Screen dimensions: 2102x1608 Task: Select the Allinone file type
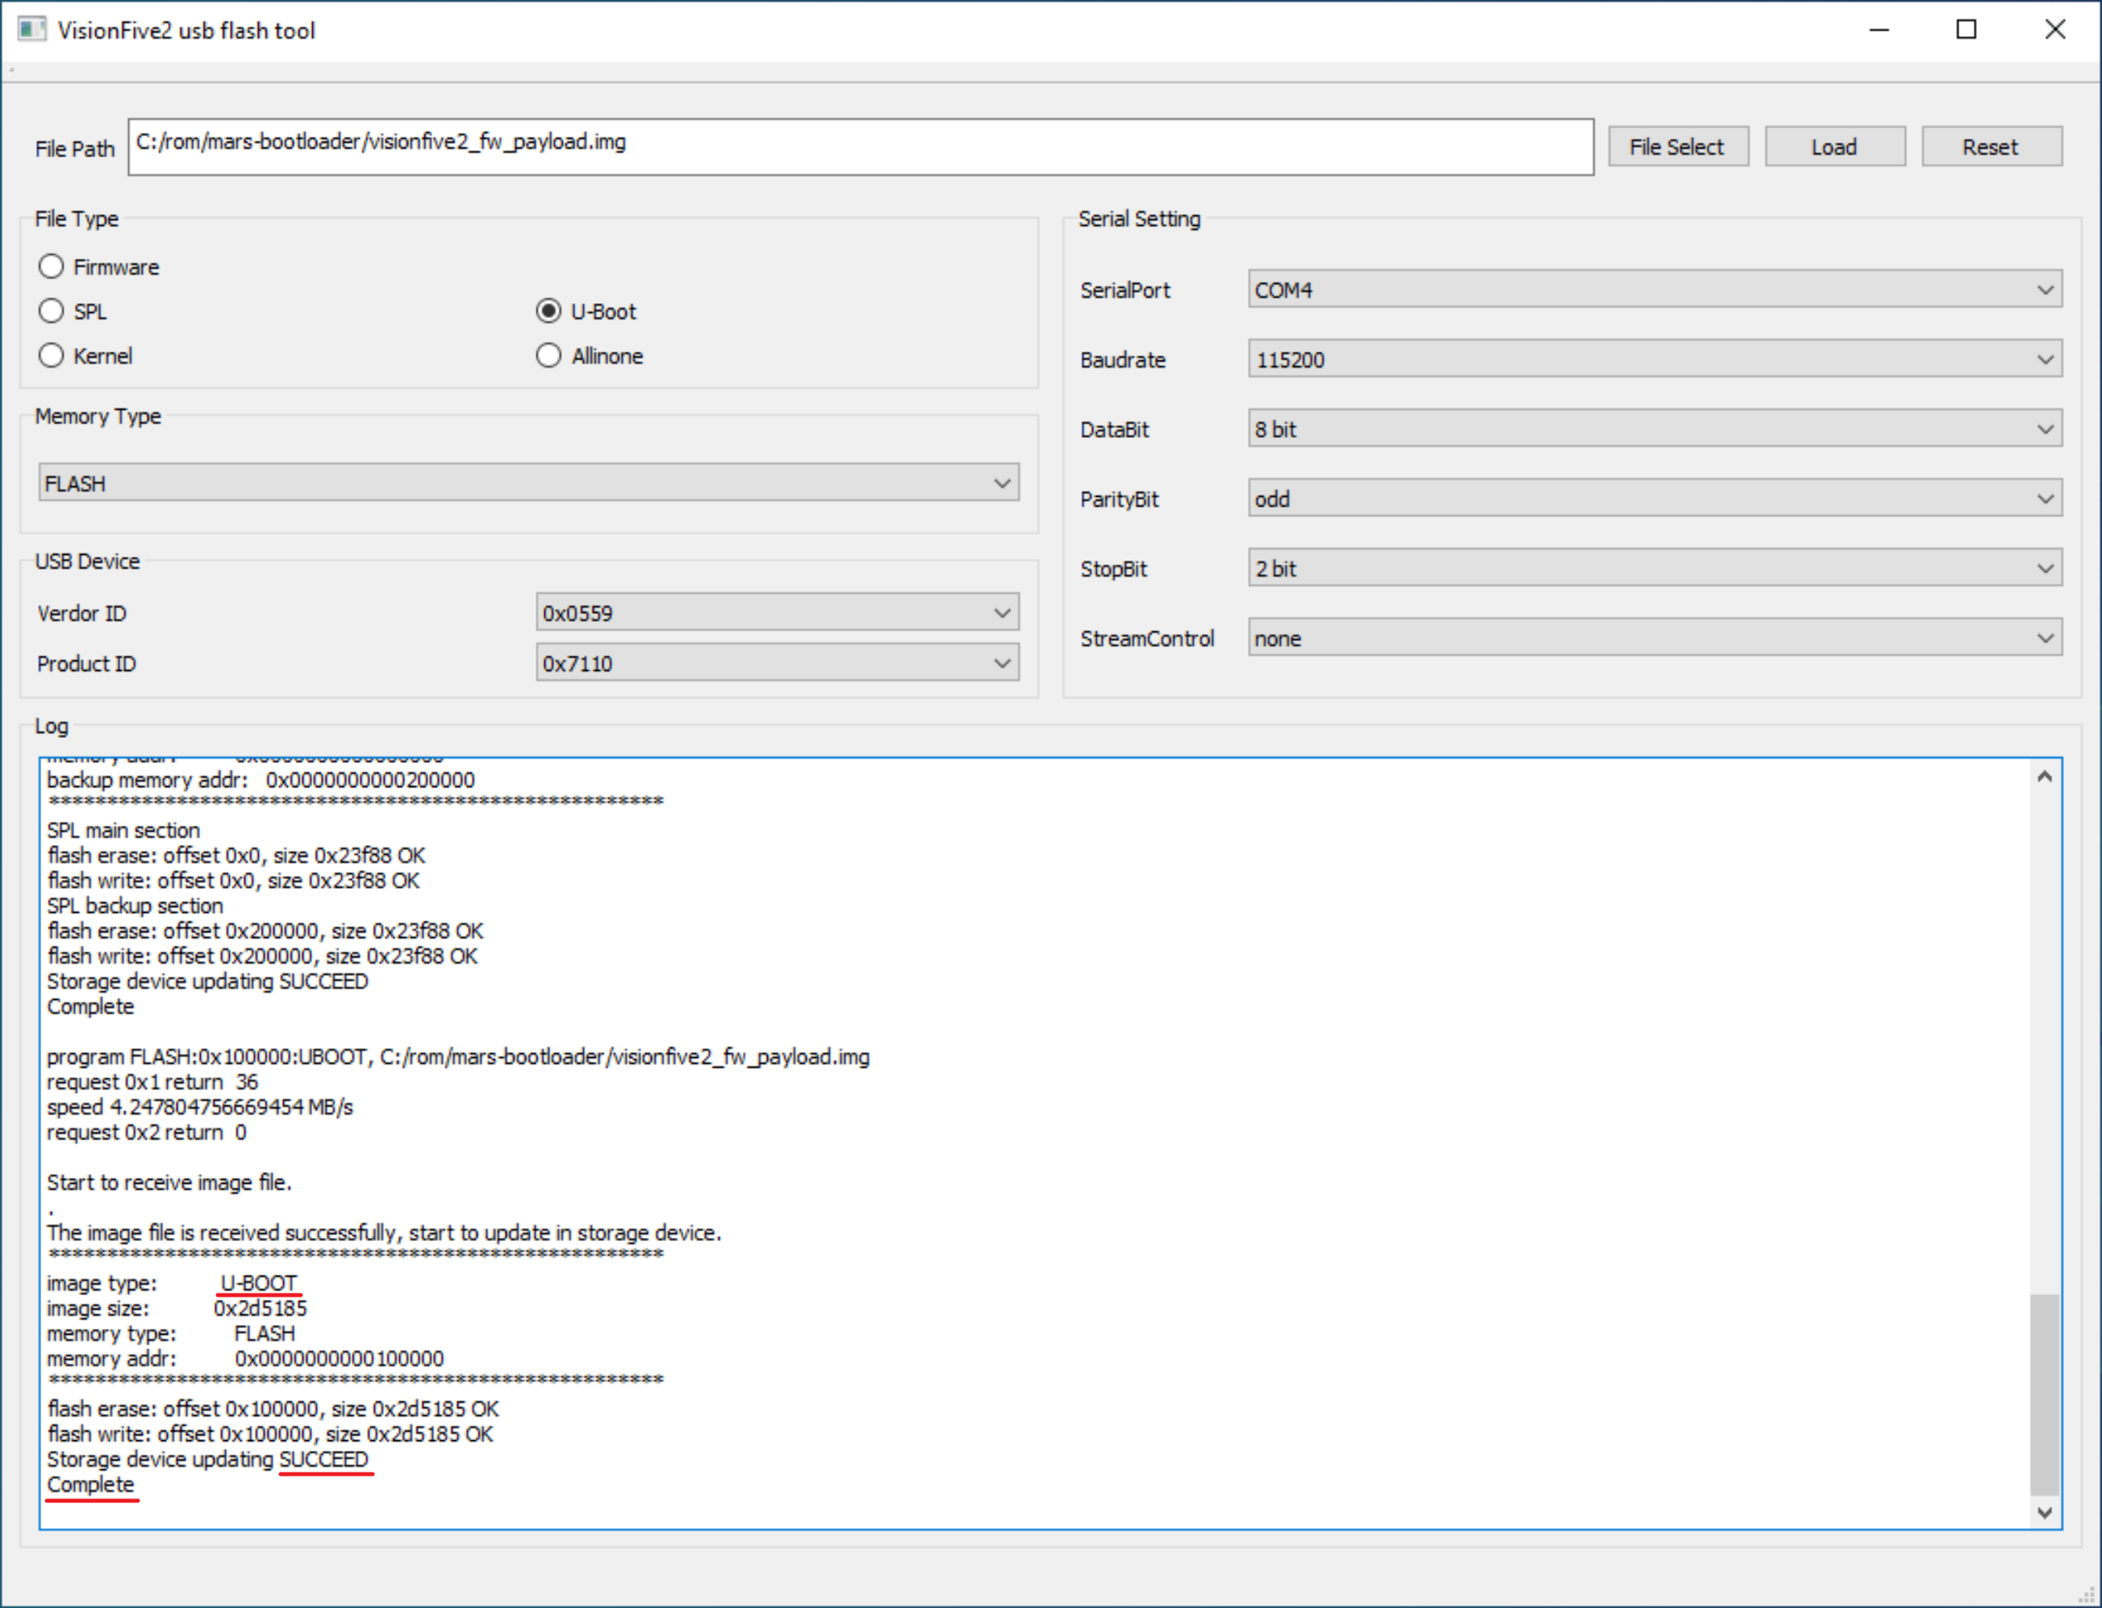point(590,356)
